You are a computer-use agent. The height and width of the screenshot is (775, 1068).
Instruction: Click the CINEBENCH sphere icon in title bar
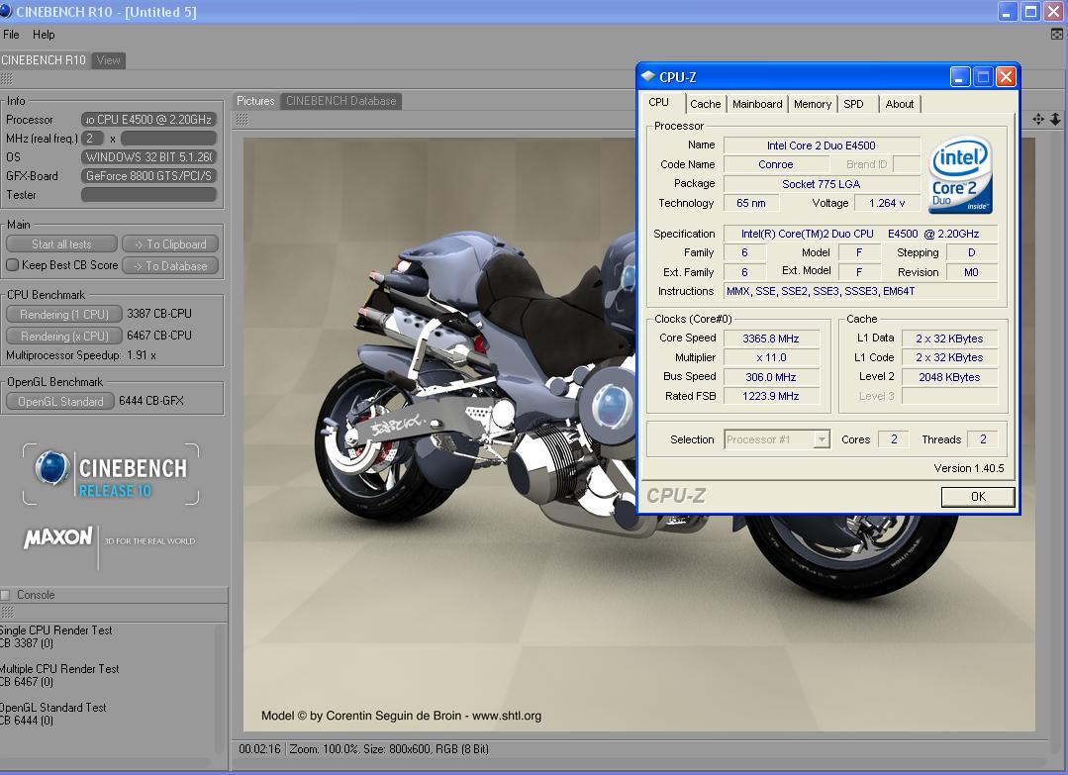click(6, 11)
